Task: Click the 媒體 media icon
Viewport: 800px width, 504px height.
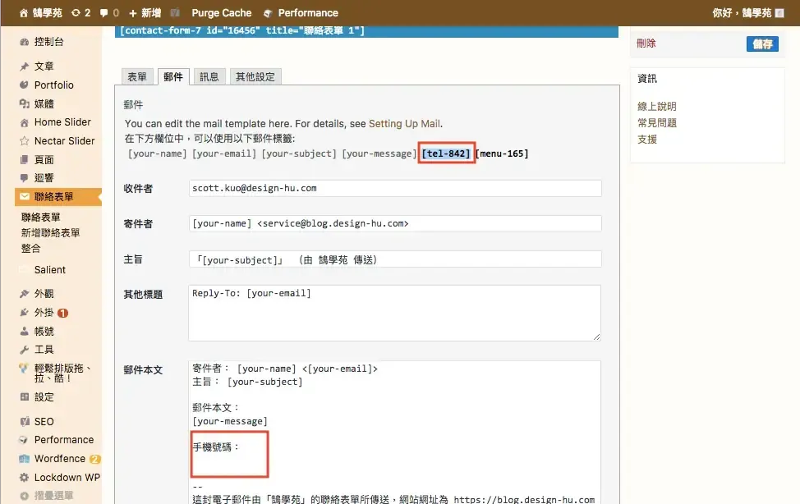Action: click(x=24, y=103)
